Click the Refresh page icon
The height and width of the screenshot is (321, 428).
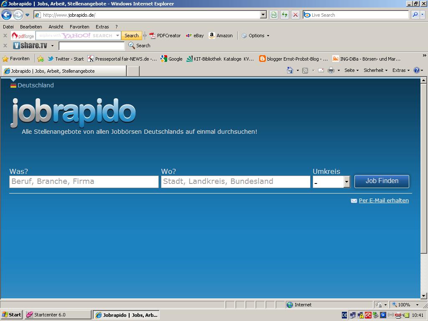[x=285, y=15]
